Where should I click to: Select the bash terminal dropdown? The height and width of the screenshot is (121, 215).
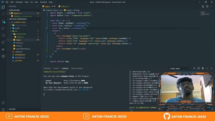point(180,68)
